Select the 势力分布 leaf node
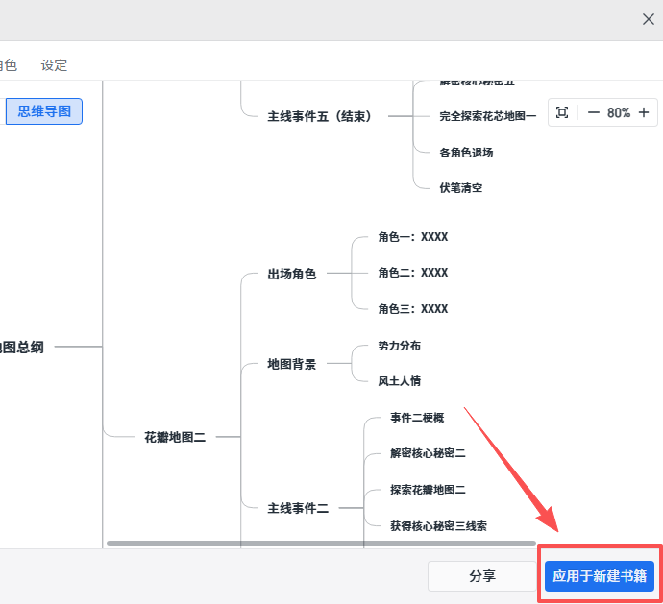 399,346
